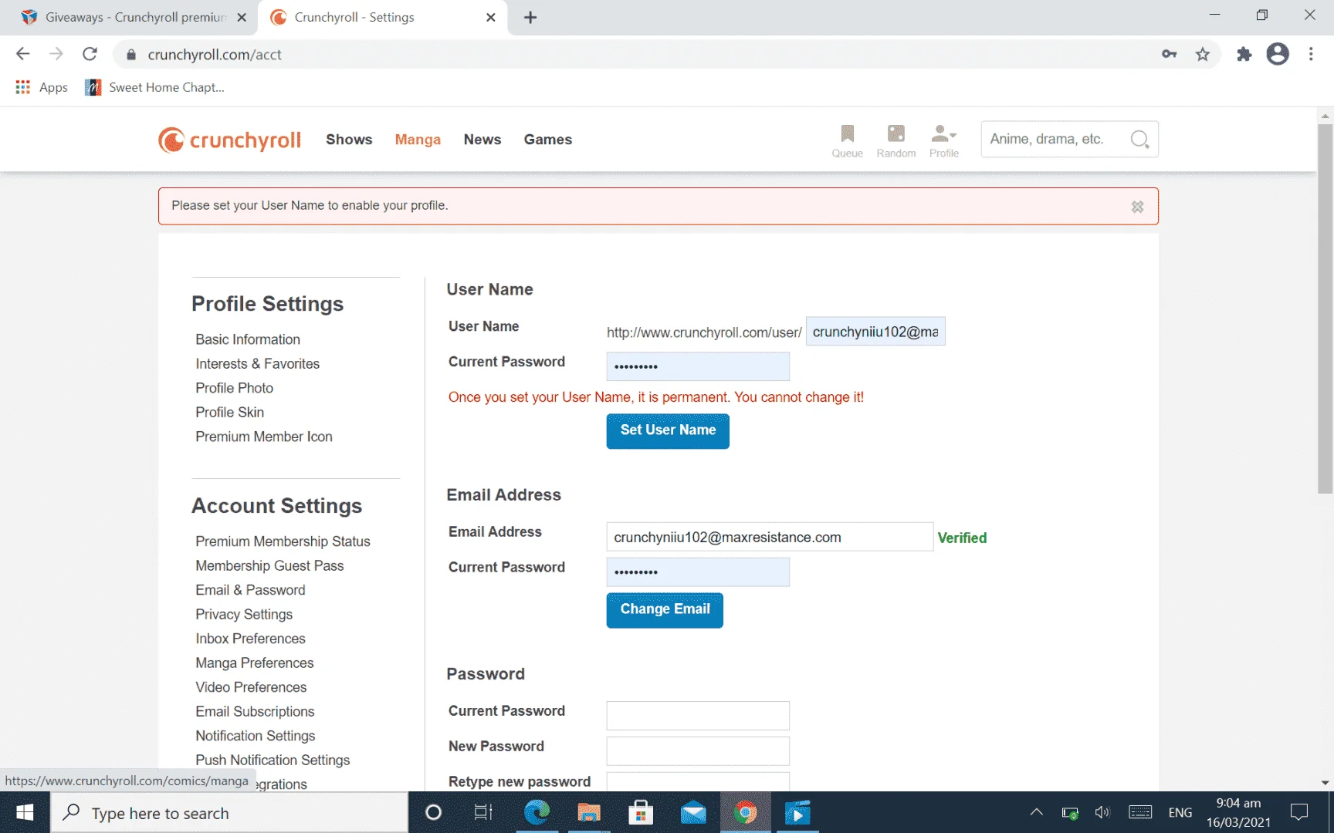Open the Extensions puzzle icon
1334x833 pixels.
pos(1244,54)
